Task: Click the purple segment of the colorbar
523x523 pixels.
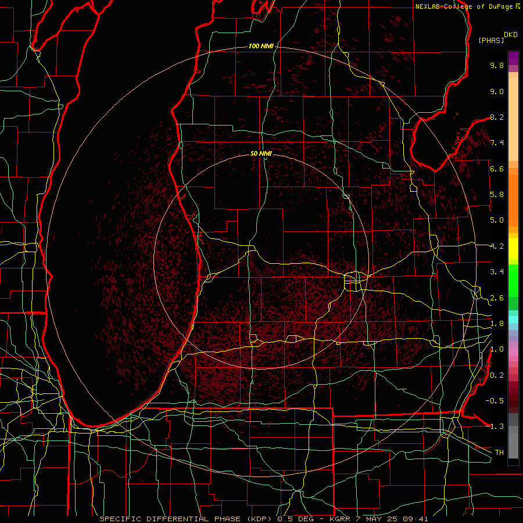Action: [513, 58]
